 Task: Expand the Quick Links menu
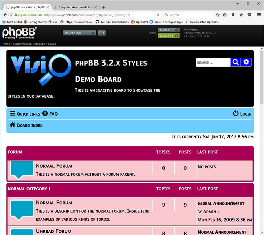coord(25,114)
